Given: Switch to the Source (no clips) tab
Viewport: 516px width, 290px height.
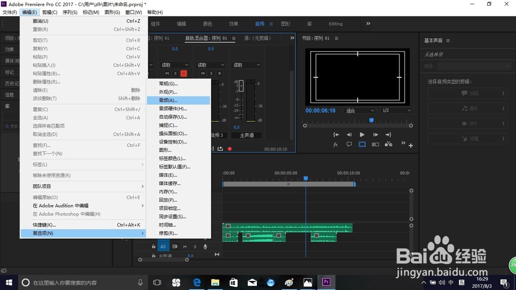Looking at the screenshot, I should click(x=259, y=38).
